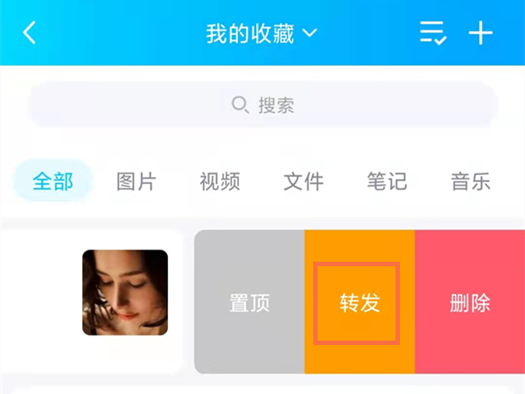The image size is (525, 394).
Task: Switch to the 图片 tab
Action: tap(136, 182)
